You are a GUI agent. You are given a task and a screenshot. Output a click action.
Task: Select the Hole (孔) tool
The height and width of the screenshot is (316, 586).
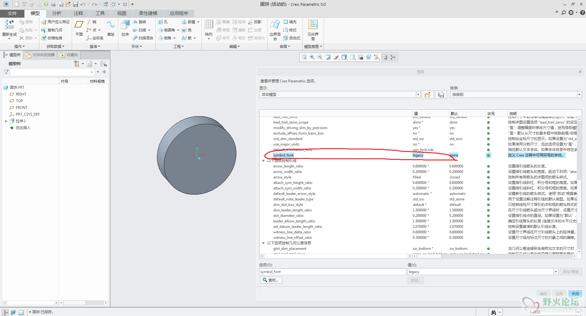click(163, 22)
